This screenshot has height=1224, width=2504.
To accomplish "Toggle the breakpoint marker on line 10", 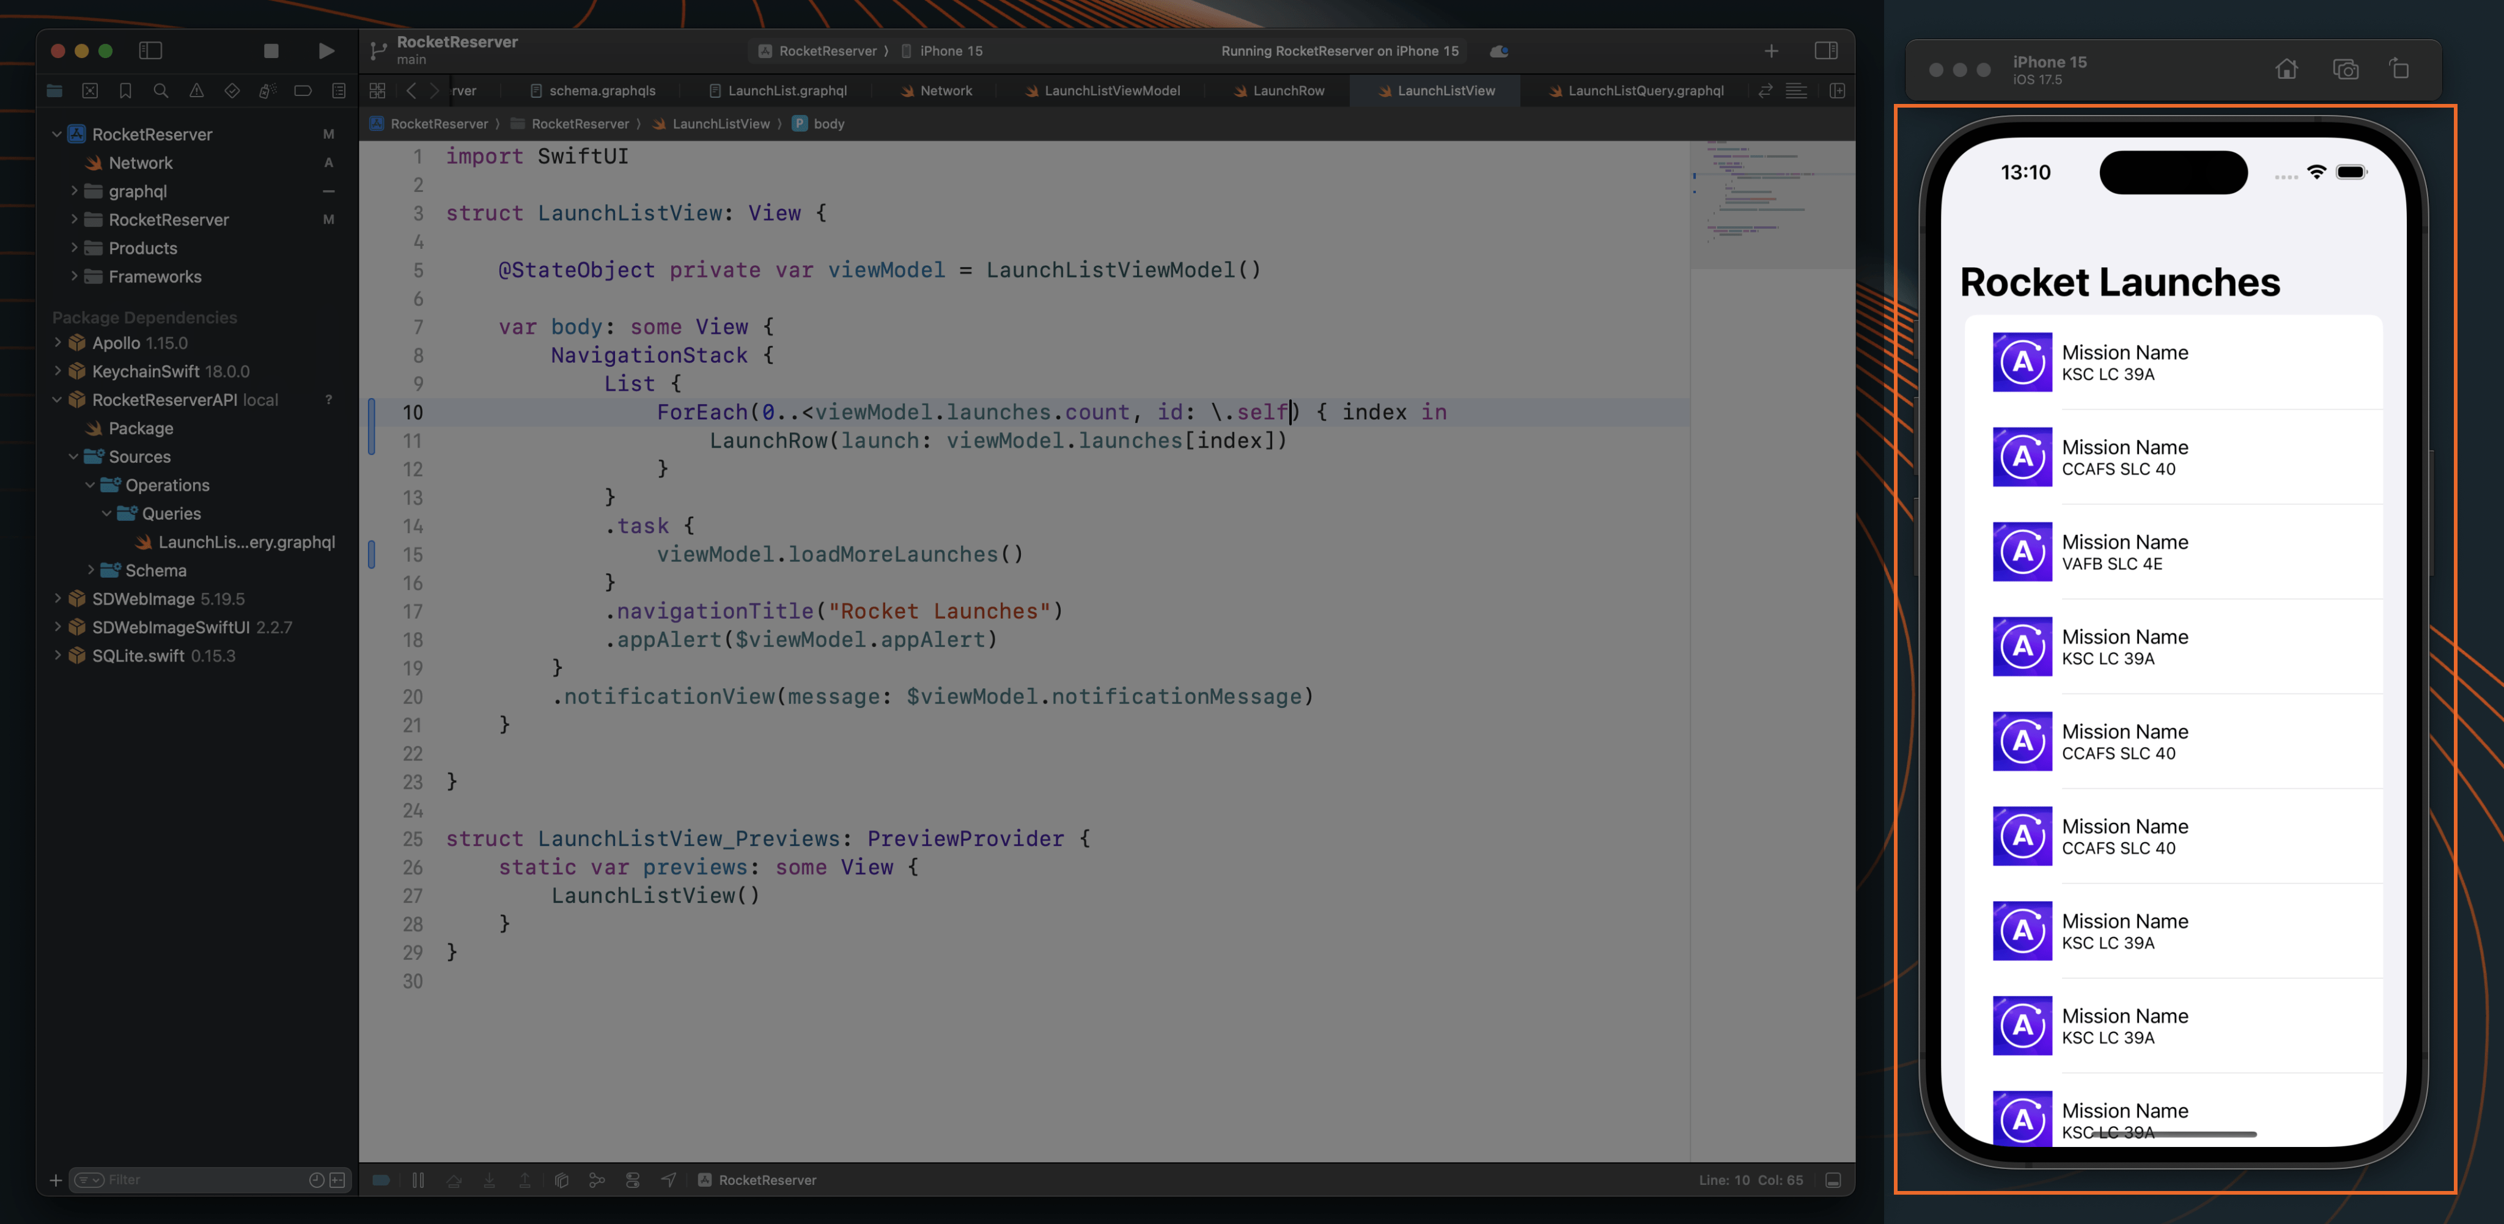I will [x=370, y=412].
